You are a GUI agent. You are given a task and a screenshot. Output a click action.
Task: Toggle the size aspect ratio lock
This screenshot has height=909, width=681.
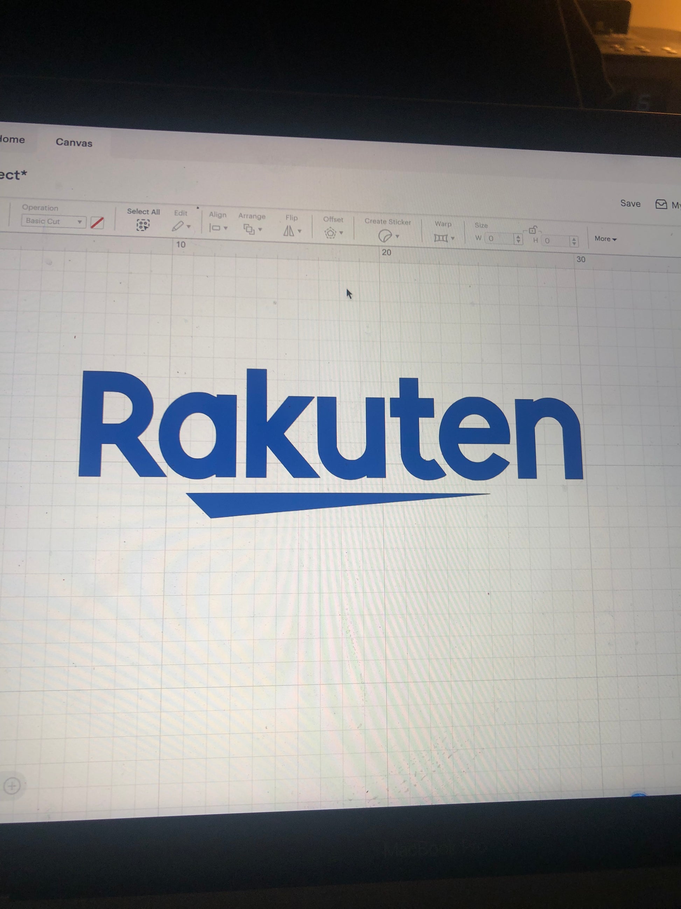click(x=532, y=230)
